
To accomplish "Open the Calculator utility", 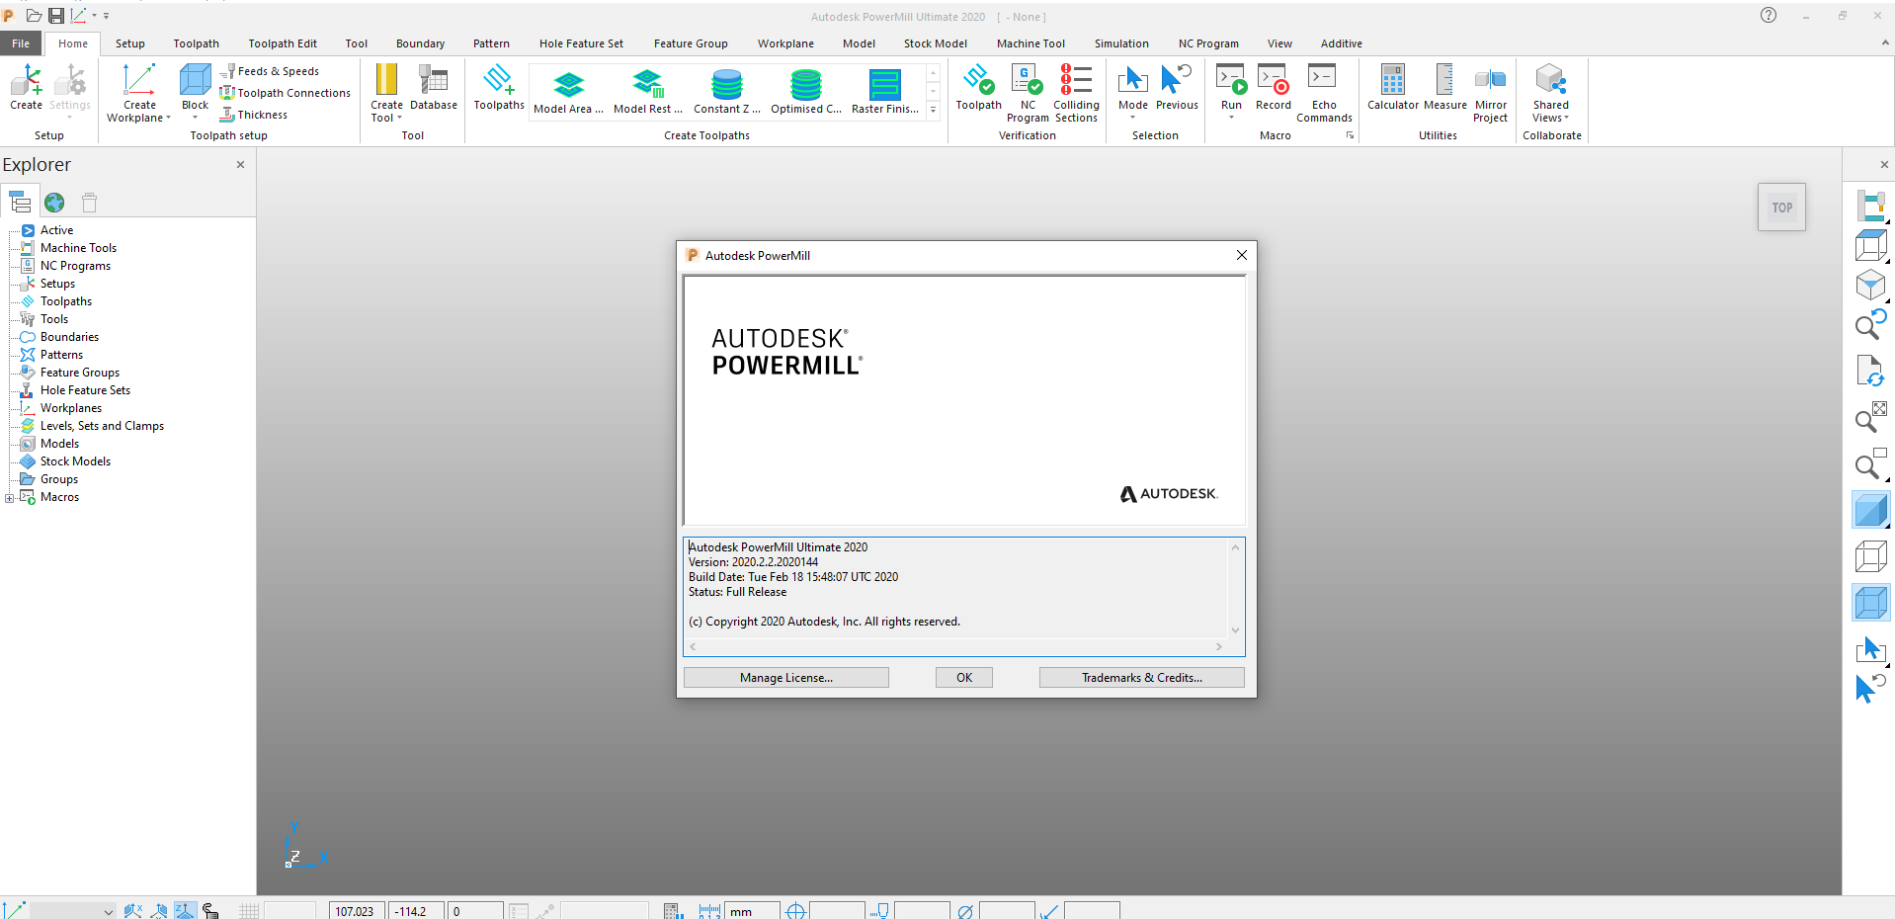I will [x=1393, y=87].
